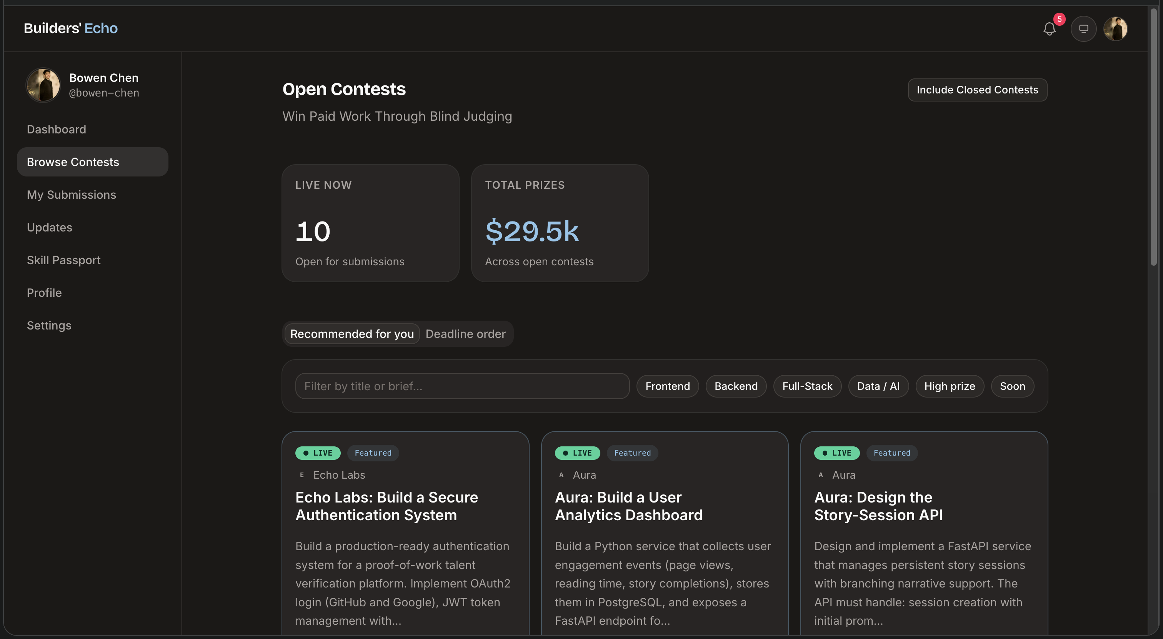Click the Featured tag on Story-Session API card
1163x639 pixels.
892,453
